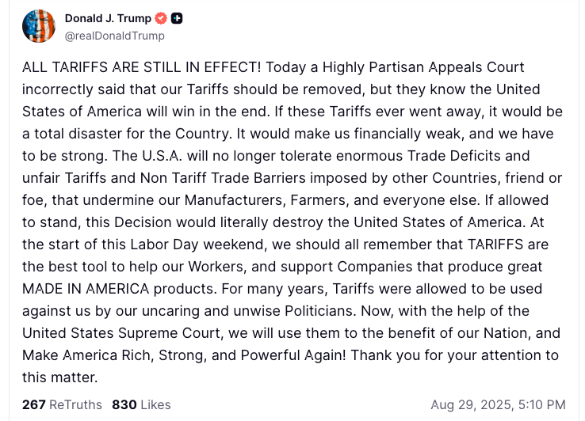Click the "Highly Partisan Appeals Court" phrase
The height and width of the screenshot is (421, 585).
(423, 67)
